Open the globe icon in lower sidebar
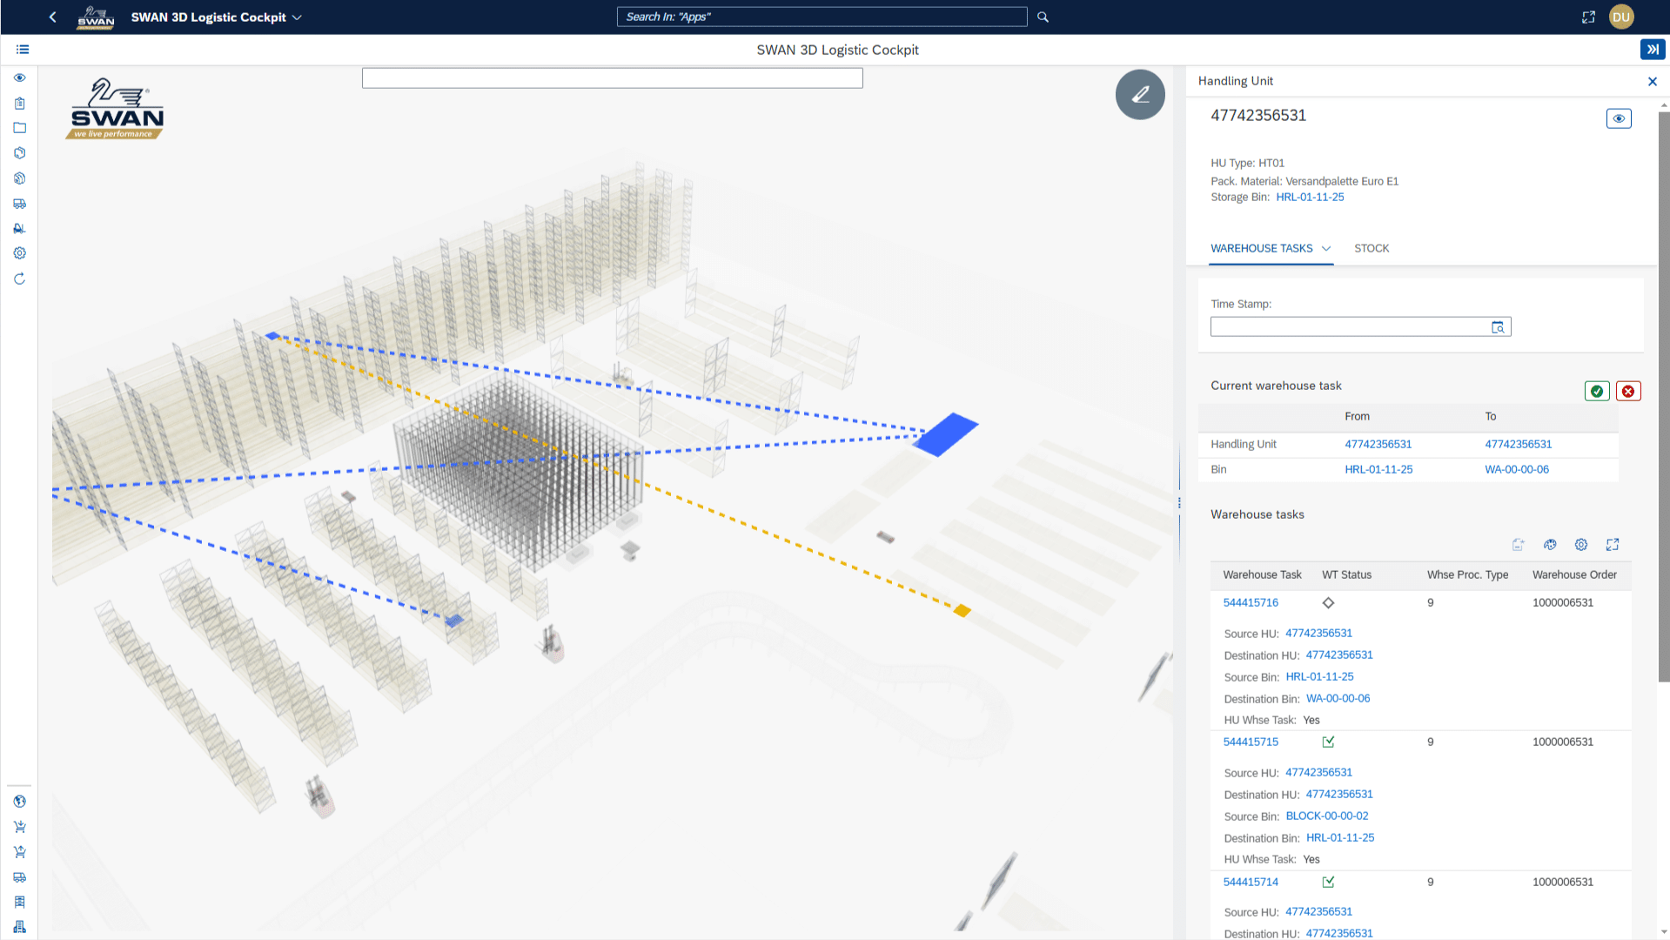 [19, 802]
